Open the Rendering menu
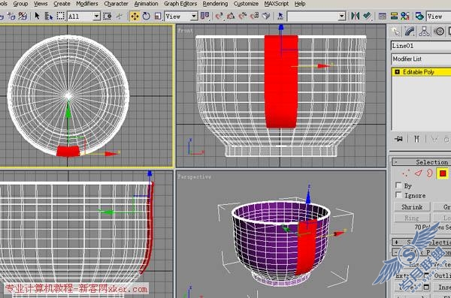 point(215,4)
